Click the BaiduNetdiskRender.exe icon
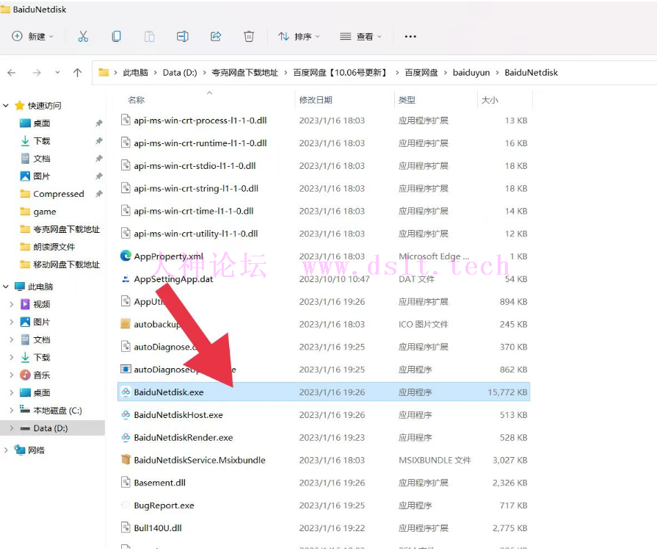 point(126,437)
